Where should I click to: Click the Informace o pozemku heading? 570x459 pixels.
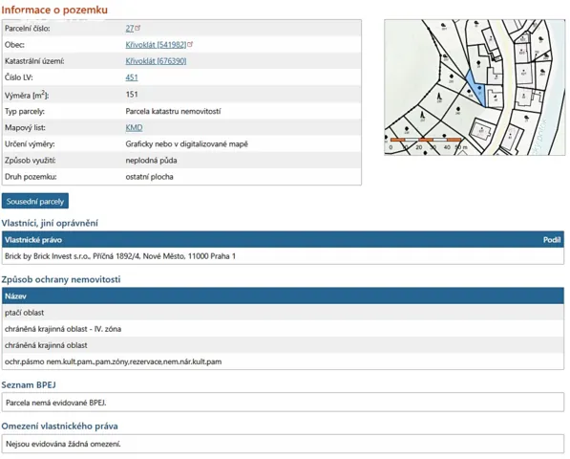pyautogui.click(x=54, y=10)
